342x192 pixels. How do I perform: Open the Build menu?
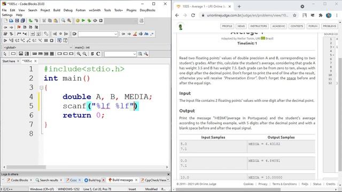click(x=57, y=10)
